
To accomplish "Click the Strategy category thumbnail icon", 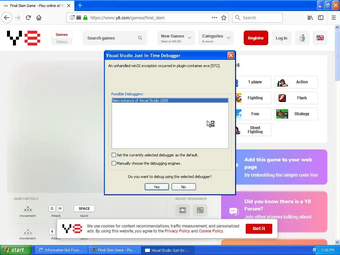I will (282, 114).
